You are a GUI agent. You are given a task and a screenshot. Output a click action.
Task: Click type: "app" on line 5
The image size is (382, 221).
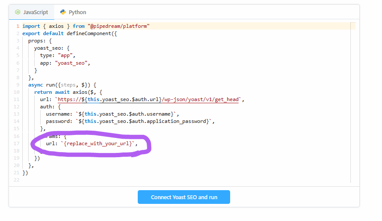tap(57, 55)
